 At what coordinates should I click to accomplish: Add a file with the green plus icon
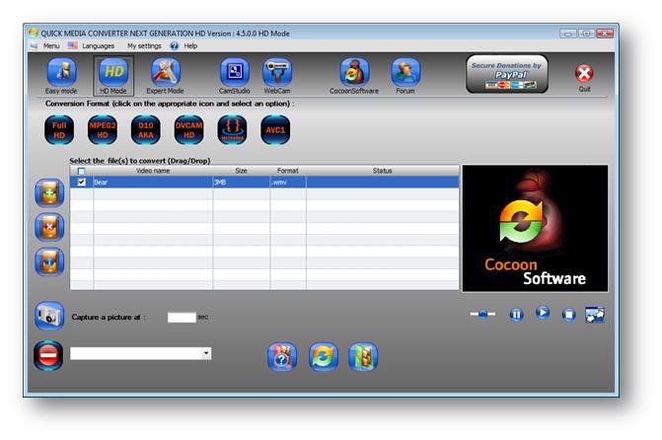click(x=49, y=193)
